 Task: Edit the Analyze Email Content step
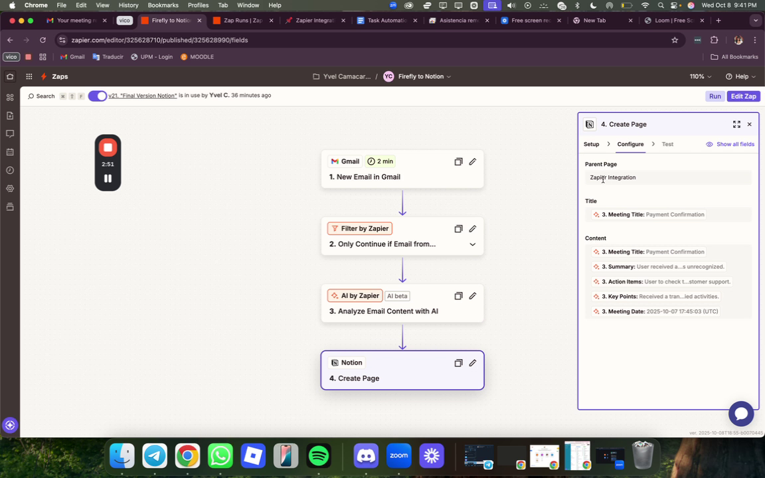(472, 296)
